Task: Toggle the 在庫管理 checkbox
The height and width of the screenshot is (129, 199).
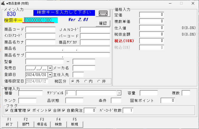Action: (x=7, y=110)
